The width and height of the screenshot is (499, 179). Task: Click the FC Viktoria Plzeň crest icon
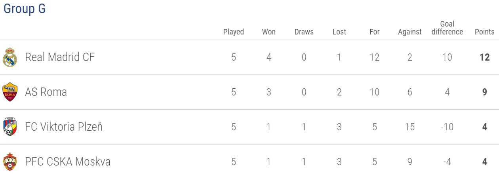click(x=10, y=127)
